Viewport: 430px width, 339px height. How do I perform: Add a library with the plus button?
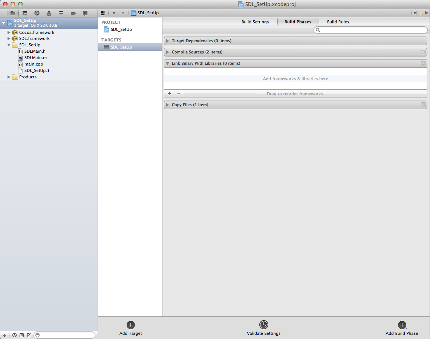coord(169,94)
